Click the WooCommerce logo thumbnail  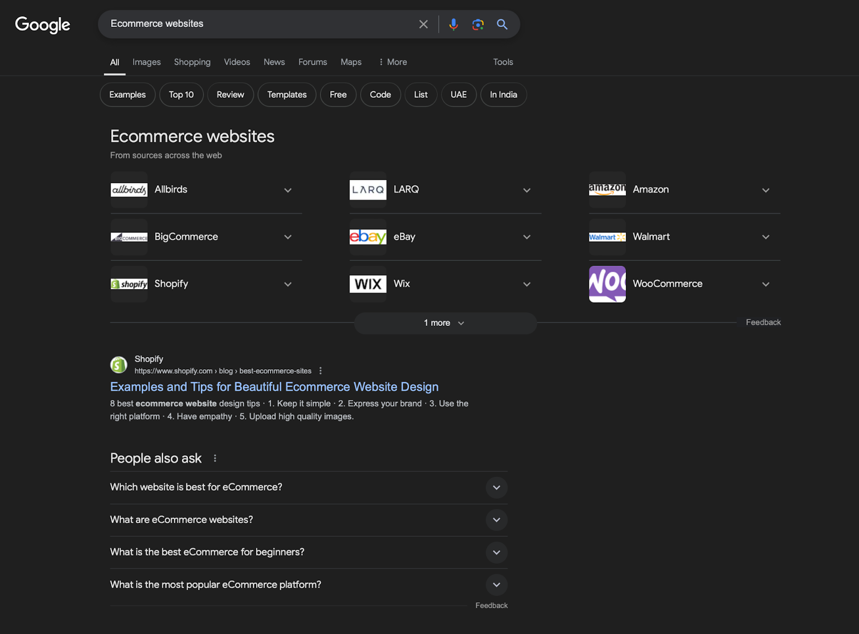[x=607, y=284]
